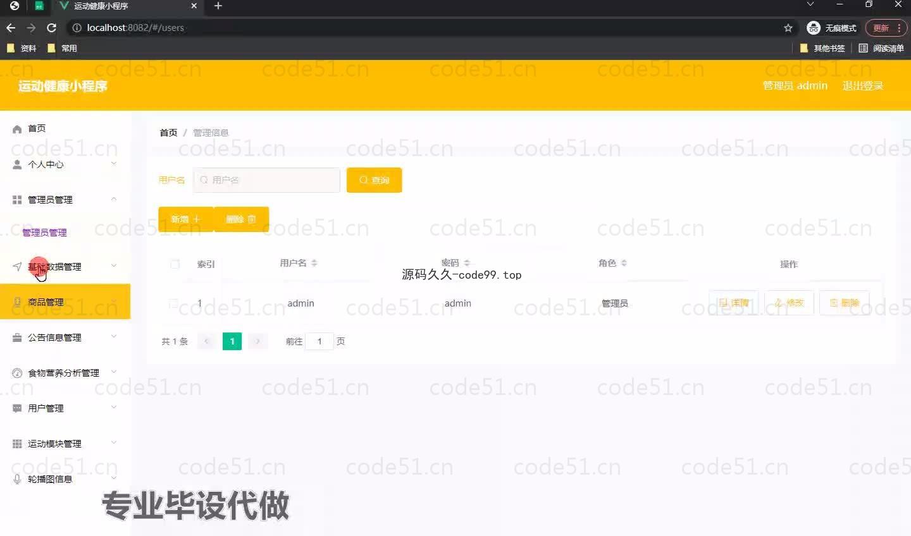Click the page number jump input
The width and height of the screenshot is (911, 536).
319,341
